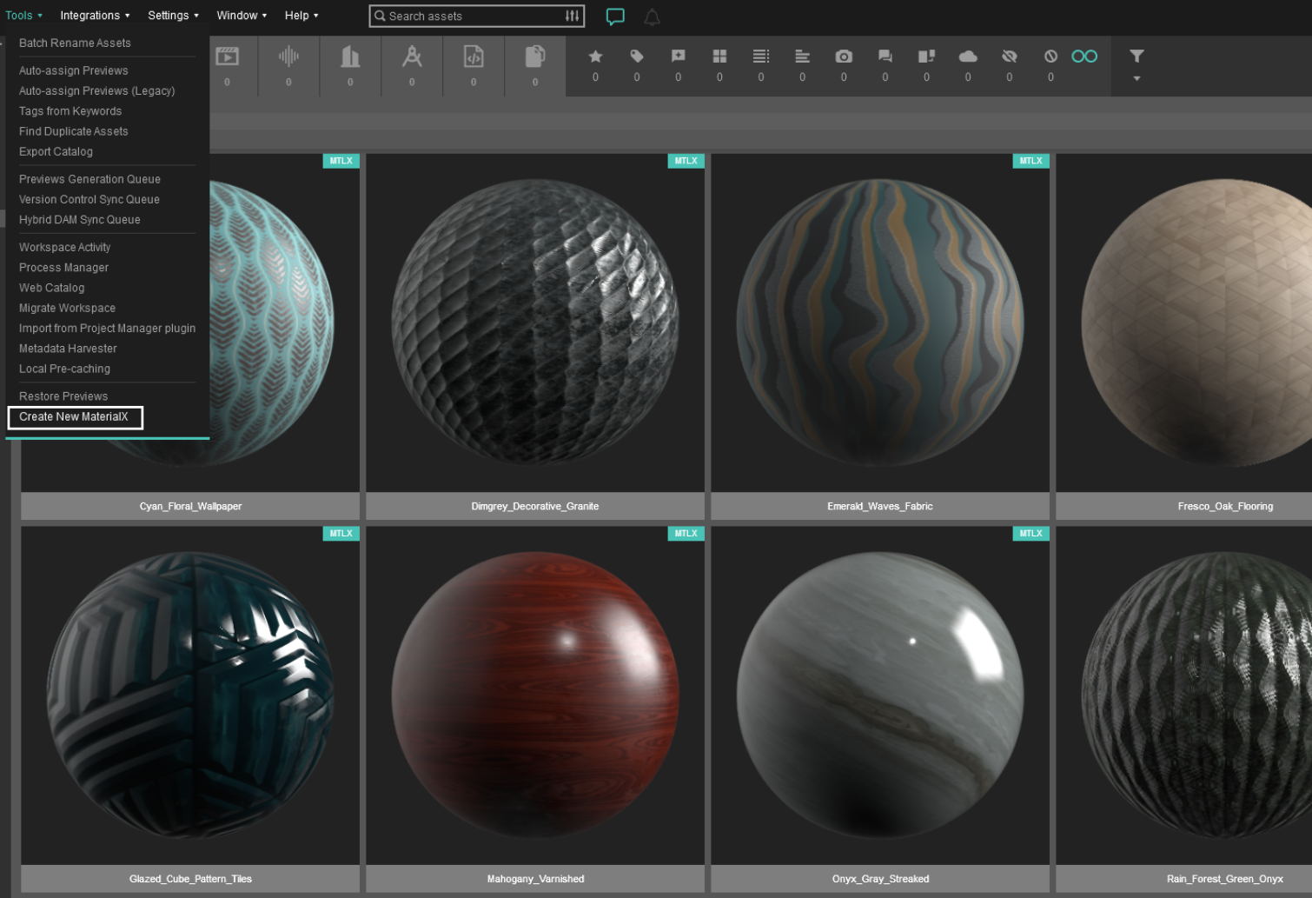1312x898 pixels.
Task: Select the Emerald_Waves_Fabric sphere thumbnail
Action: 880,323
